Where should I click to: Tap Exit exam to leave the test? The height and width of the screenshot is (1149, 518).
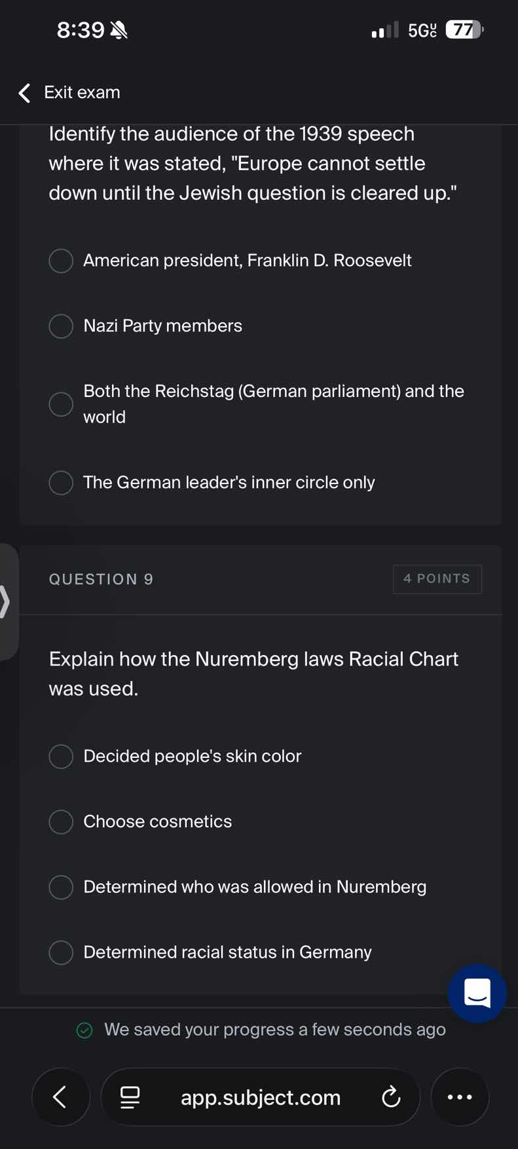pos(82,92)
